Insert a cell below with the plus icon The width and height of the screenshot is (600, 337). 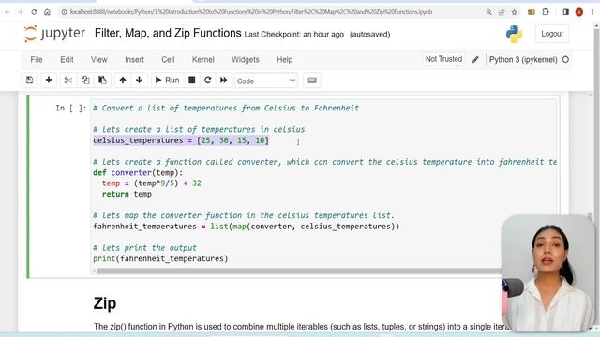49,81
